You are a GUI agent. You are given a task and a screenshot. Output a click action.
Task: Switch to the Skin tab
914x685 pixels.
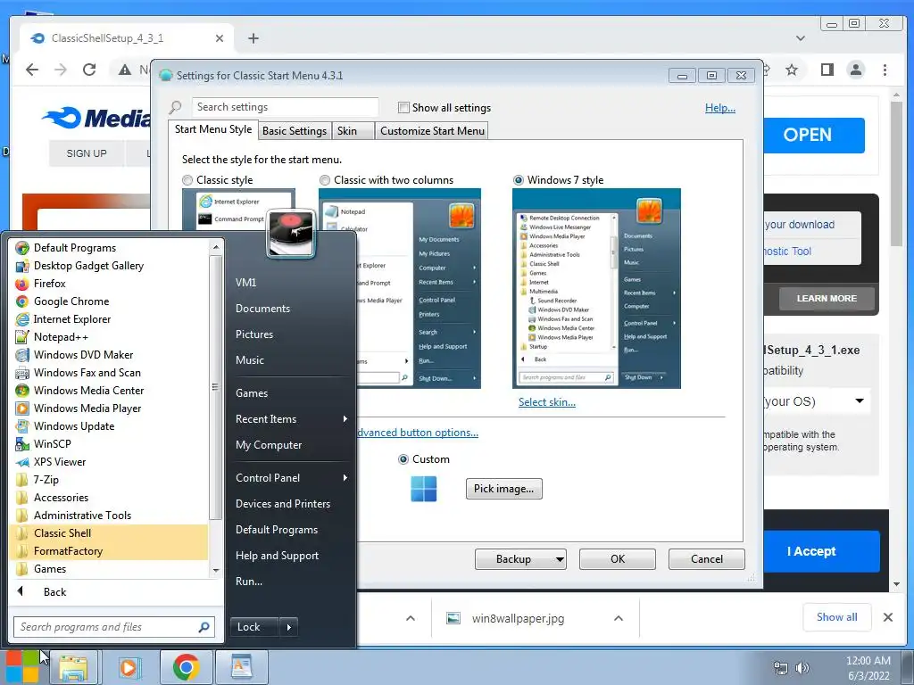click(x=347, y=131)
